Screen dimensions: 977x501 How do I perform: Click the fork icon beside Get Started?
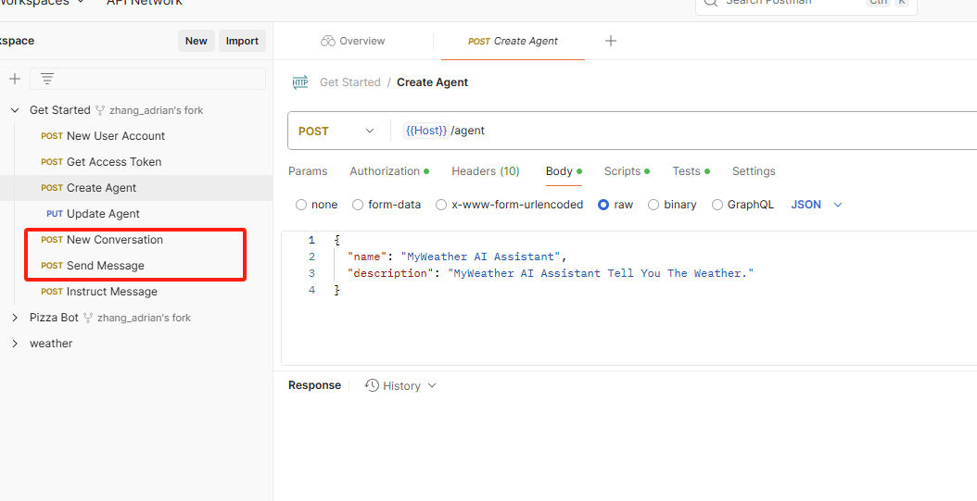tap(100, 110)
